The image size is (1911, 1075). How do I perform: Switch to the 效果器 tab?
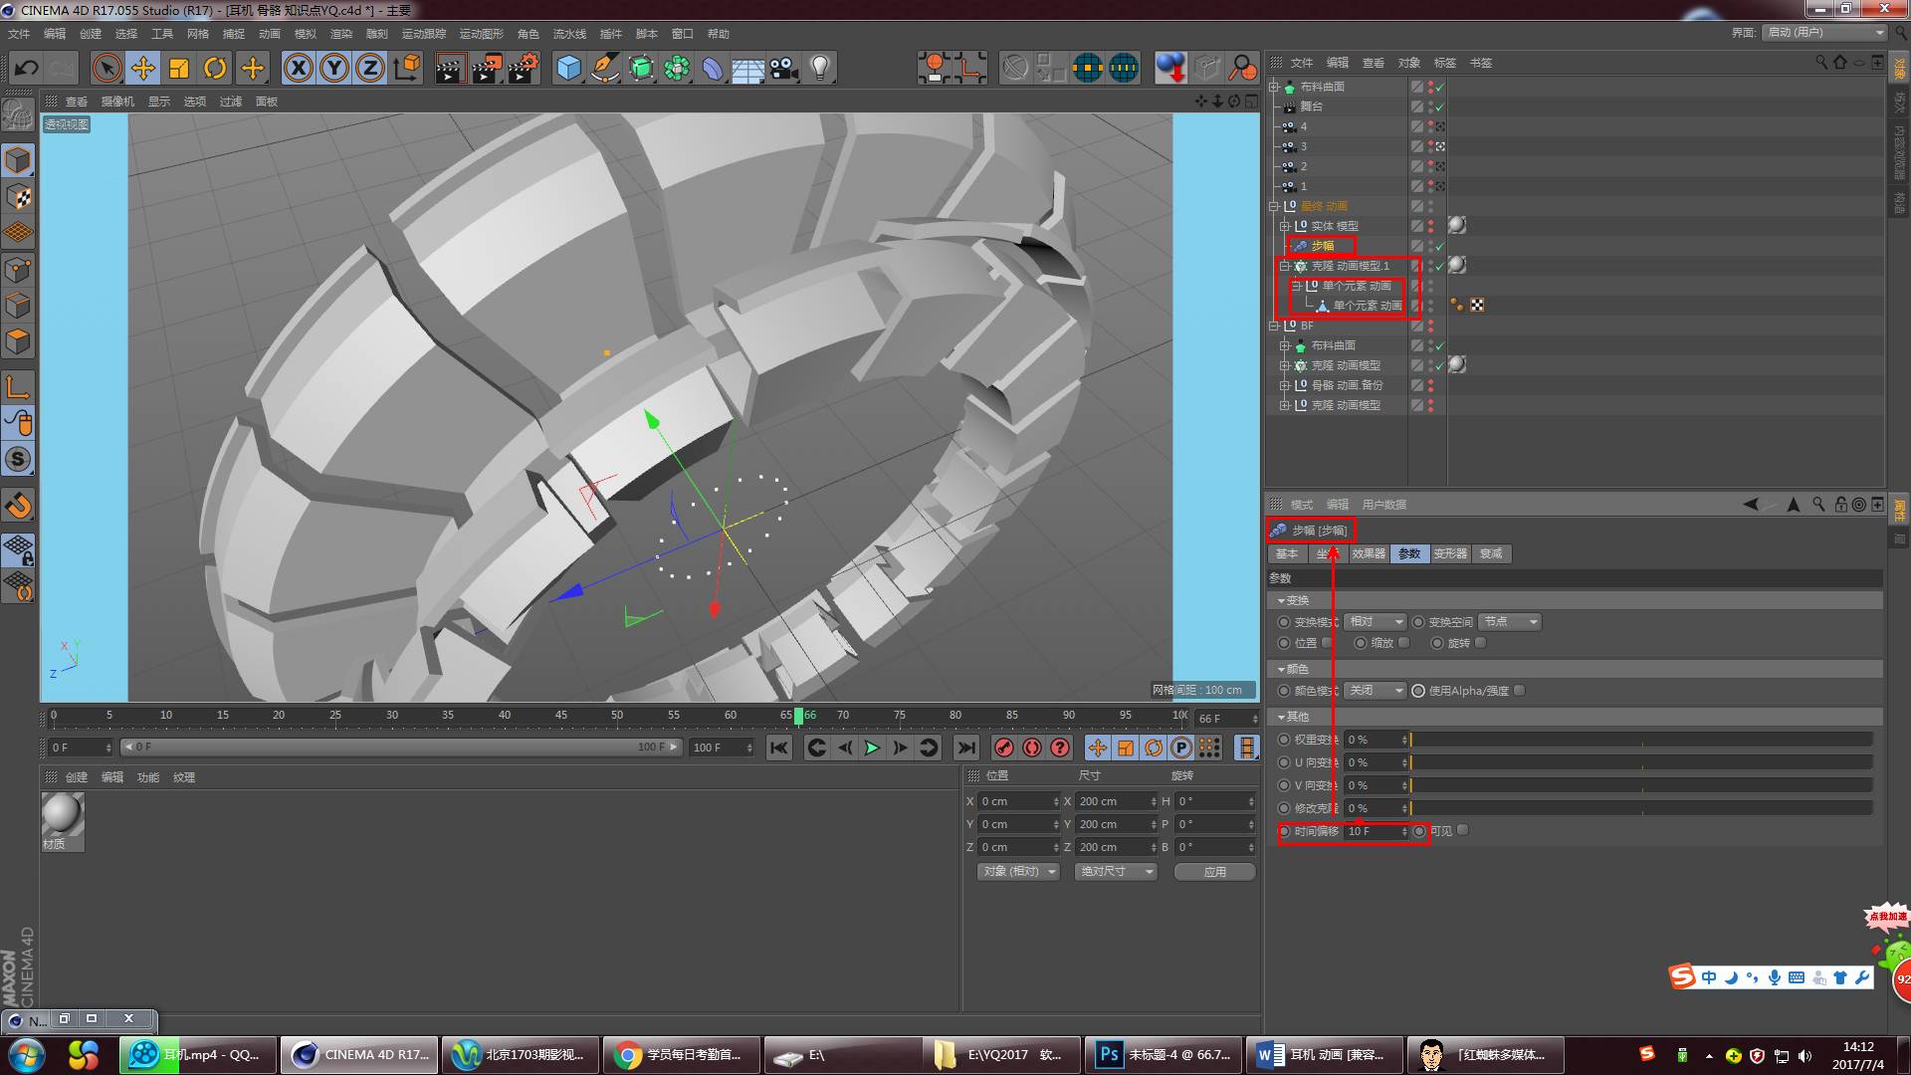click(x=1369, y=553)
